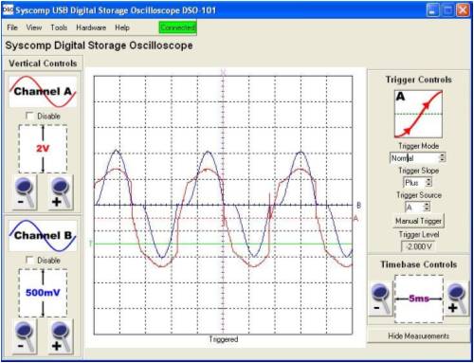Open the Hardware menu
This screenshot has width=474, height=363.
click(91, 27)
